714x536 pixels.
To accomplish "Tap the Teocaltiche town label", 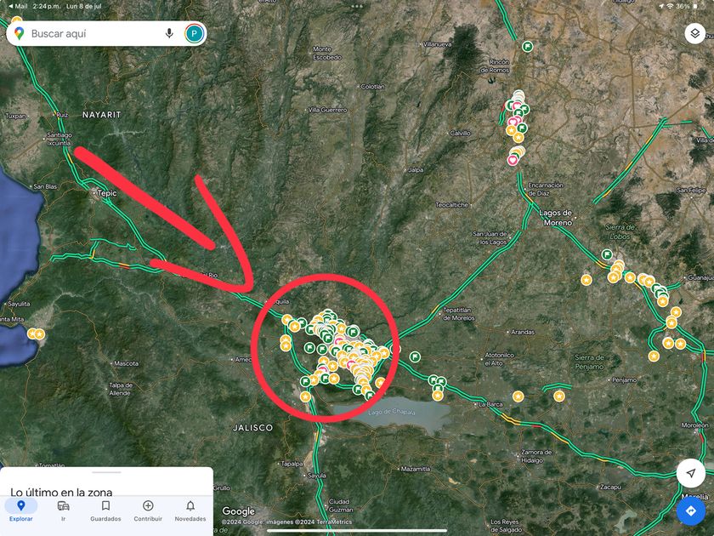I will (451, 205).
